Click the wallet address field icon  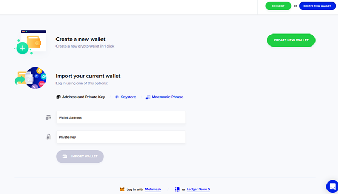(x=48, y=117)
